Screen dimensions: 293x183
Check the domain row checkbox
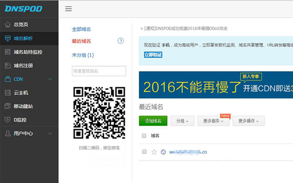click(x=144, y=152)
